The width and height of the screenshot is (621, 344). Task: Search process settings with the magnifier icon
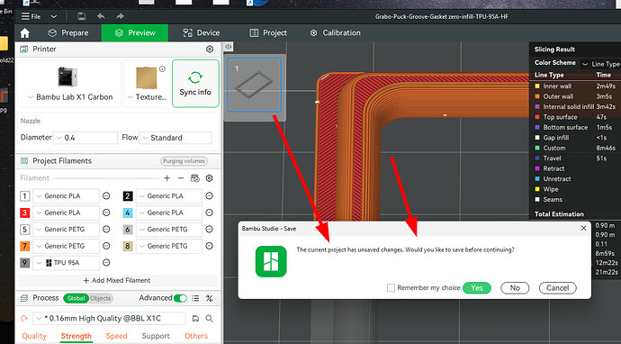[x=210, y=318]
